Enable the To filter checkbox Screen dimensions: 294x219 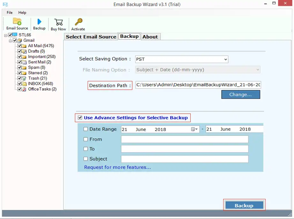point(85,149)
